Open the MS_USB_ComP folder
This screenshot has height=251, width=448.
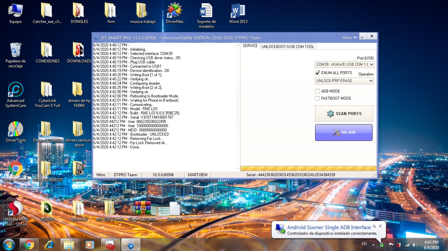point(111,211)
